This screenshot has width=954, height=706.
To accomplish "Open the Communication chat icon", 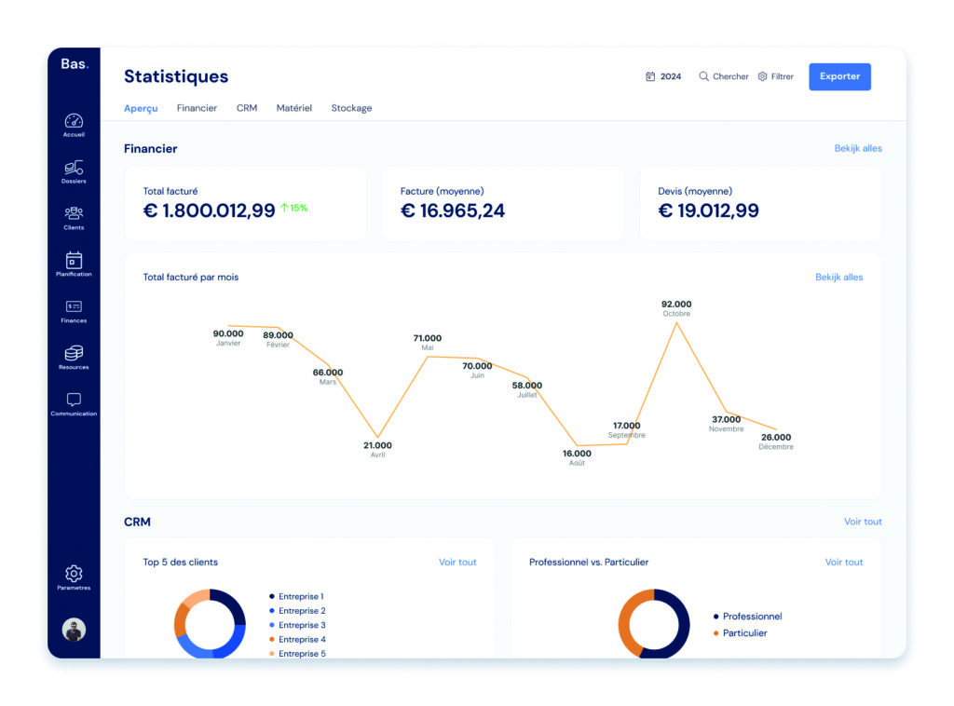I will click(74, 401).
